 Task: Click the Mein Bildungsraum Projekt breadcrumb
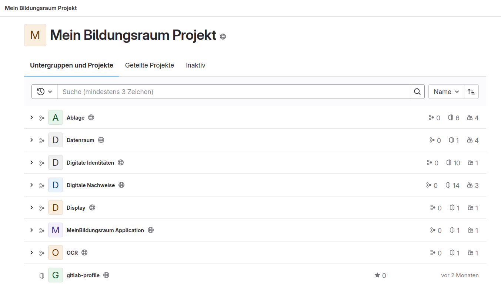pyautogui.click(x=41, y=8)
